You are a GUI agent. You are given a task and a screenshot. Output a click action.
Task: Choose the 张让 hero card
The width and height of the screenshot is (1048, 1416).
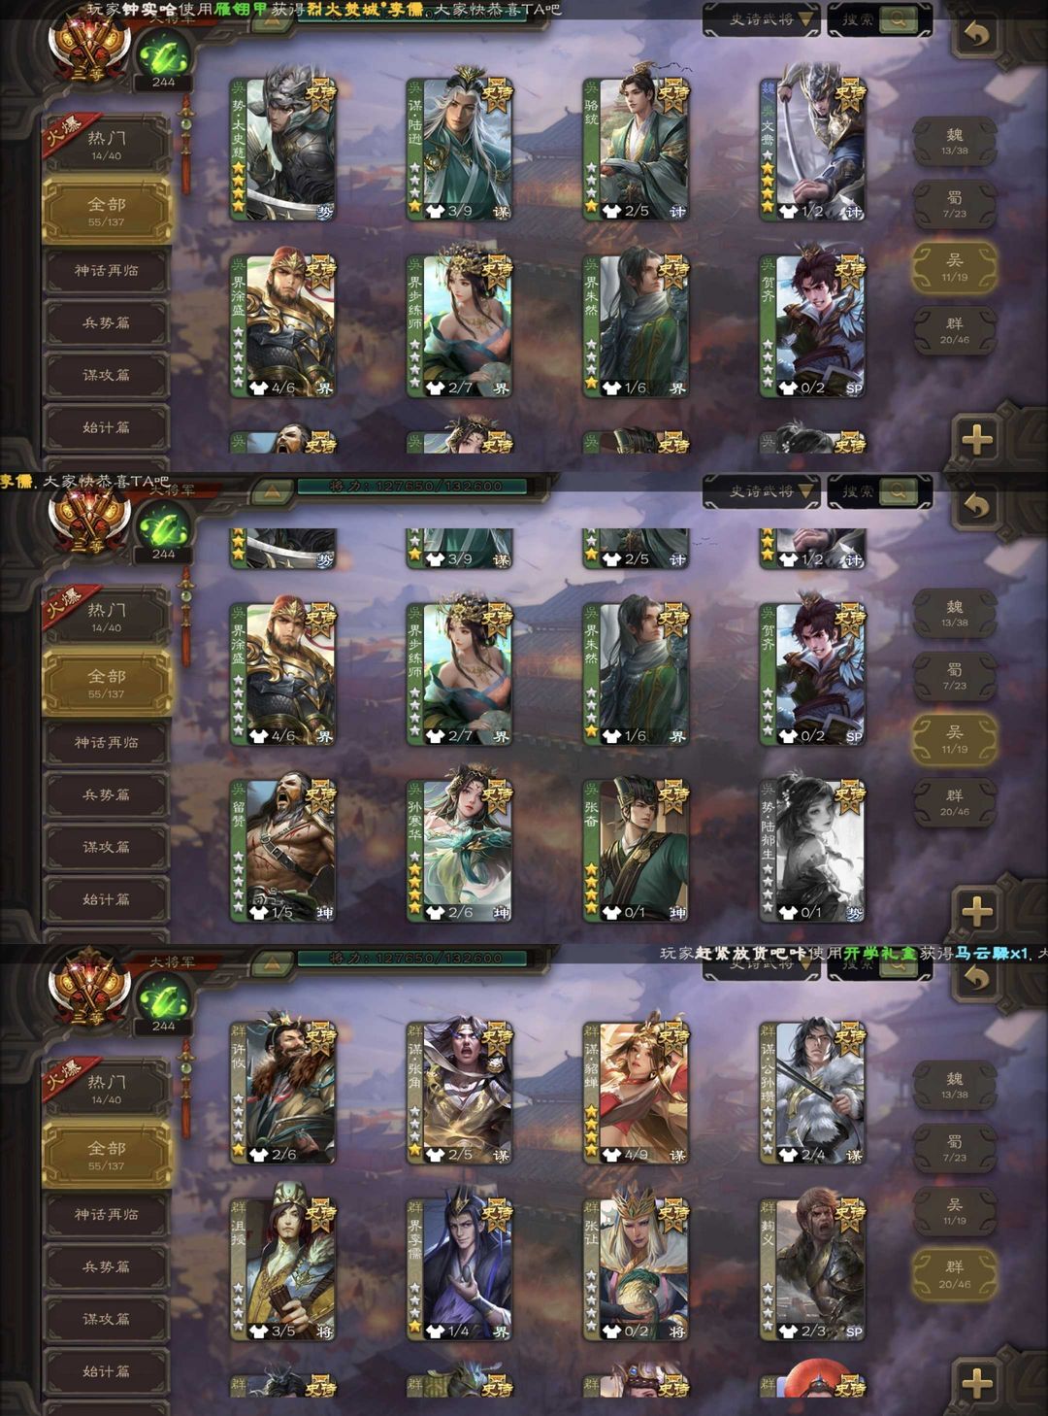[x=636, y=1270]
